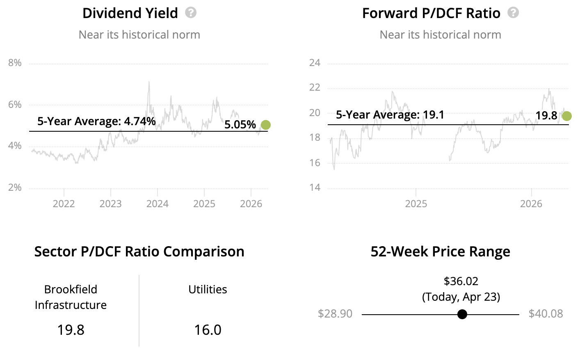The width and height of the screenshot is (580, 352).
Task: Click 2026 on the Forward P/DCF chart axis
Action: (531, 204)
